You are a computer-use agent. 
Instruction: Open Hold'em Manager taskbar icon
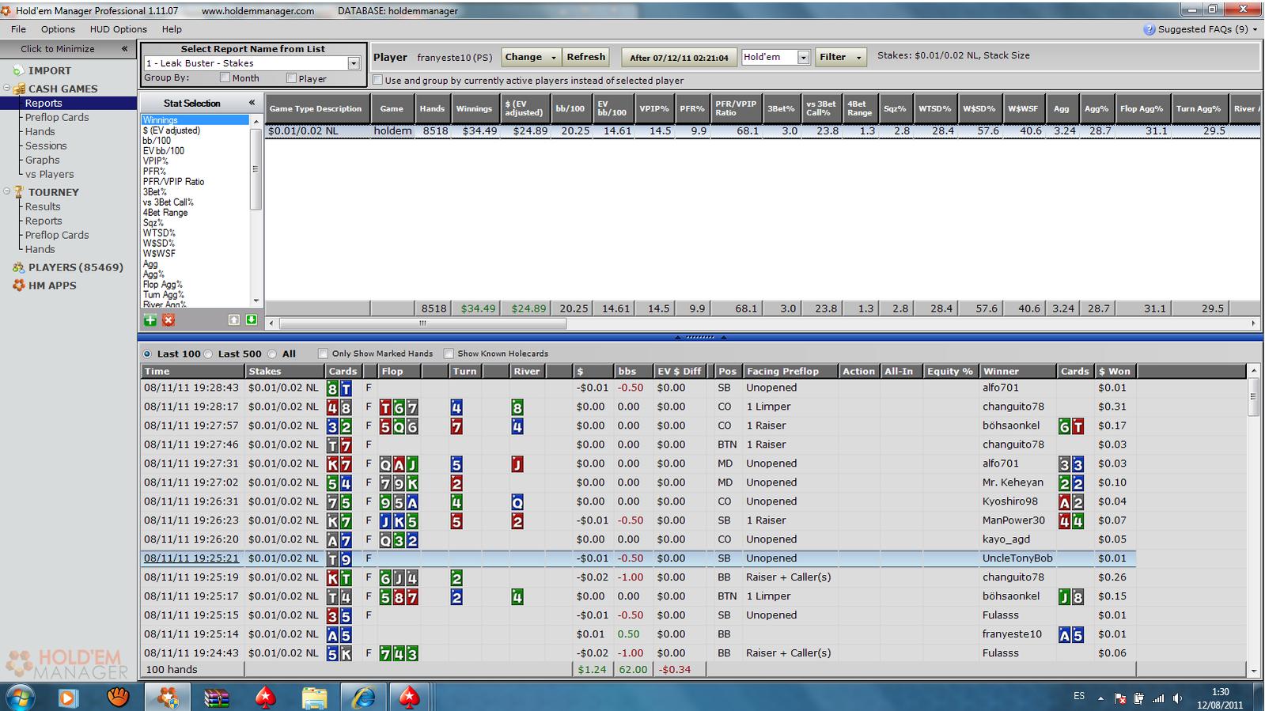[168, 698]
